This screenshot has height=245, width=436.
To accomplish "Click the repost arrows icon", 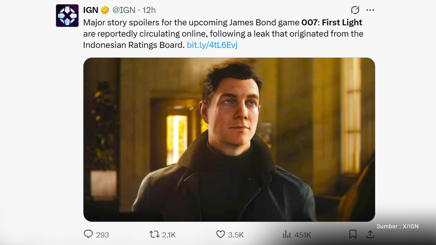I will pyautogui.click(x=154, y=234).
